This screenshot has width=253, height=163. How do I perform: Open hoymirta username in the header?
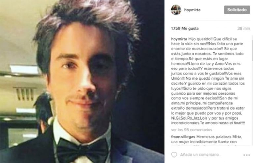coord(192,10)
